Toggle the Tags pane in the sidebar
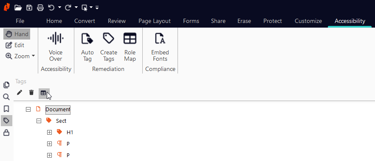 coord(6,120)
